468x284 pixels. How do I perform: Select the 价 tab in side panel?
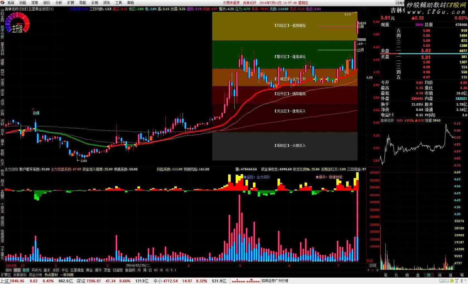click(396, 275)
